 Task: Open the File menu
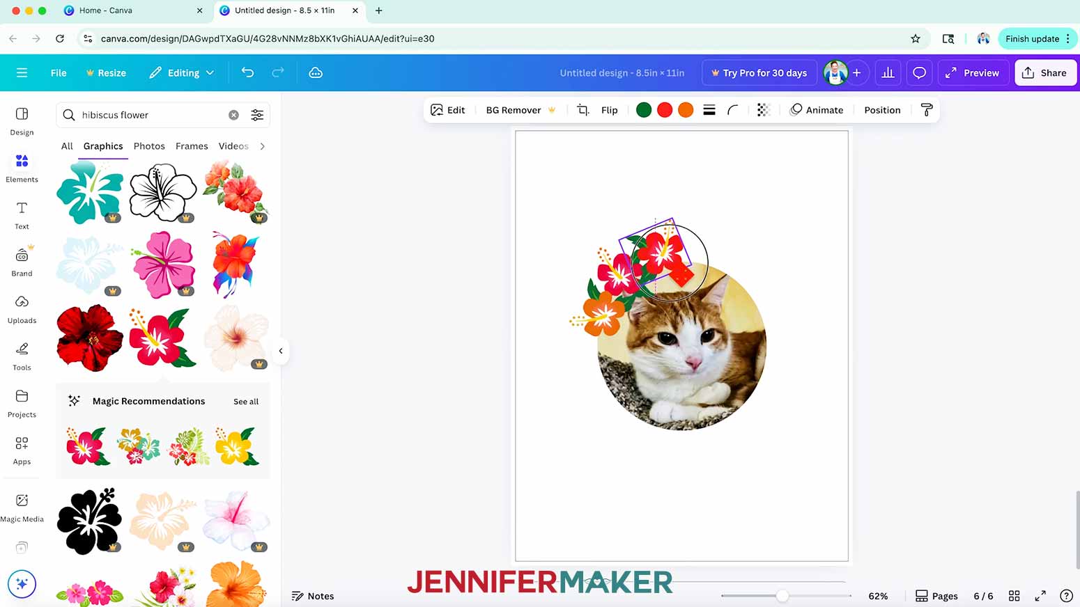(59, 72)
